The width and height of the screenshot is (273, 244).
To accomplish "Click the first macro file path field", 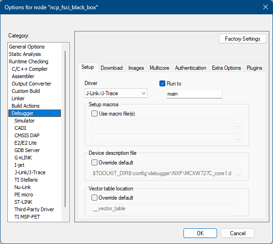I will coord(162,124).
